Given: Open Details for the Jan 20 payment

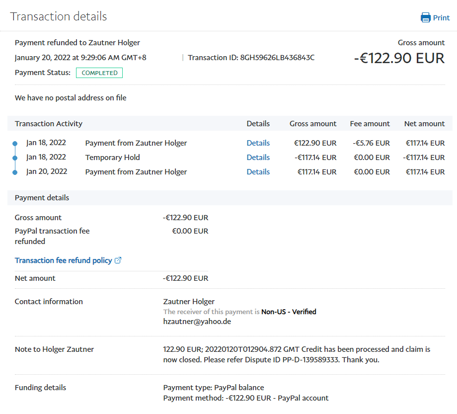Looking at the screenshot, I should click(x=258, y=172).
